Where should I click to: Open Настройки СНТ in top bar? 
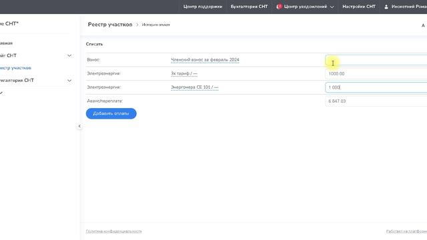tap(359, 7)
